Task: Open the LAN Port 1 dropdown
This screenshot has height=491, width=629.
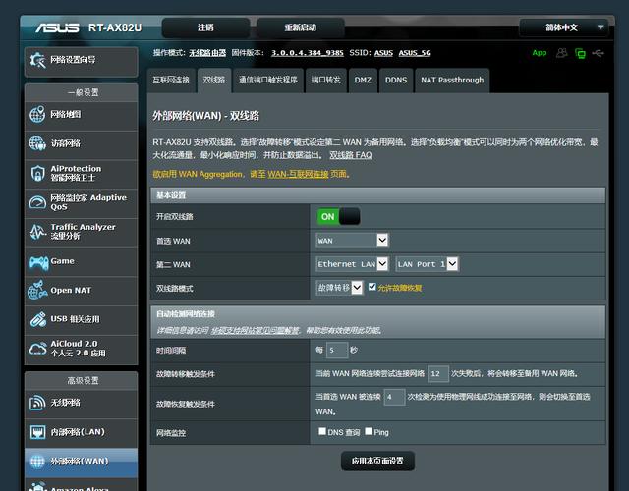Action: [427, 264]
